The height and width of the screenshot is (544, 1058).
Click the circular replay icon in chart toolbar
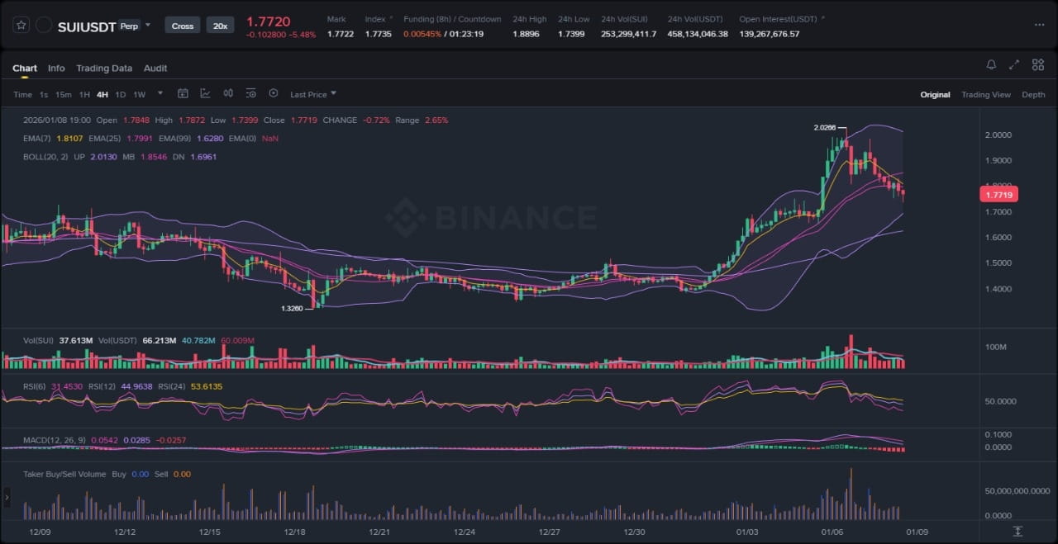pos(274,94)
